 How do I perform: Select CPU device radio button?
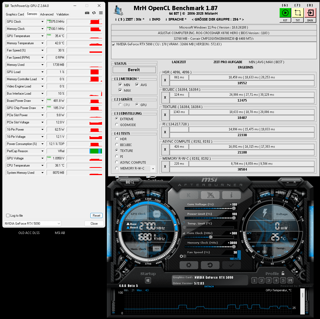click(x=120, y=105)
